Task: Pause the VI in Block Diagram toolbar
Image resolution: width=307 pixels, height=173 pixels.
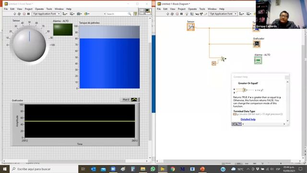Action: pyautogui.click(x=181, y=14)
